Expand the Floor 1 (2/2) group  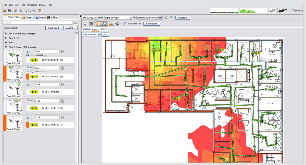[6, 38]
